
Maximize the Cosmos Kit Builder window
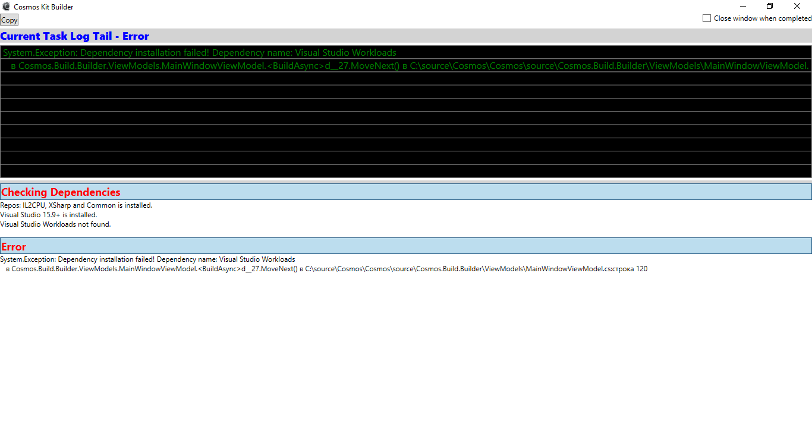[770, 6]
